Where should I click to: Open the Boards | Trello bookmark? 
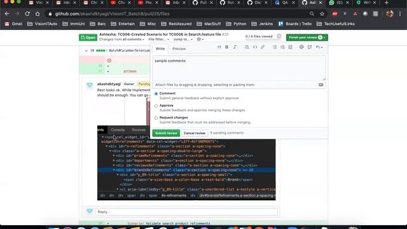[x=295, y=24]
